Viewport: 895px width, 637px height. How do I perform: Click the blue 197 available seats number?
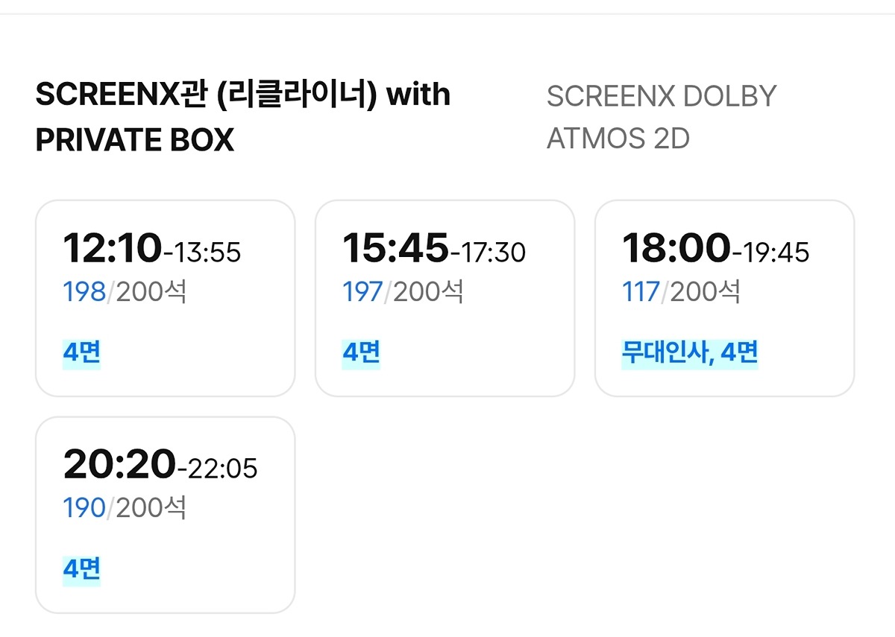362,292
